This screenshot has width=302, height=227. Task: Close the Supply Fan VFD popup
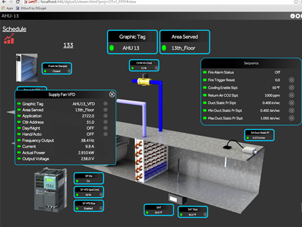[x=112, y=95]
